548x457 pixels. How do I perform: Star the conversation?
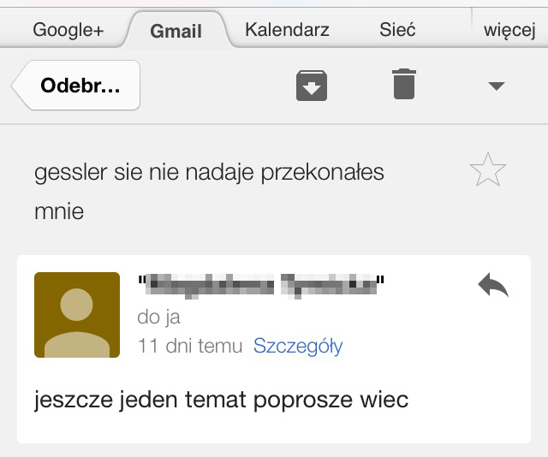(x=488, y=172)
